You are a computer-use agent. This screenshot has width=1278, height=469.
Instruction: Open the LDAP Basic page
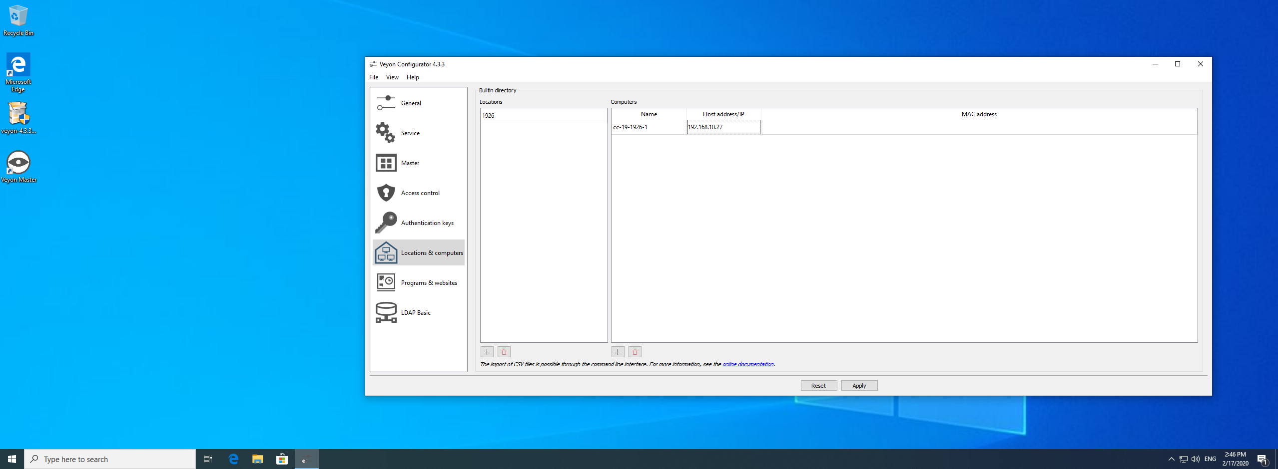tap(419, 312)
